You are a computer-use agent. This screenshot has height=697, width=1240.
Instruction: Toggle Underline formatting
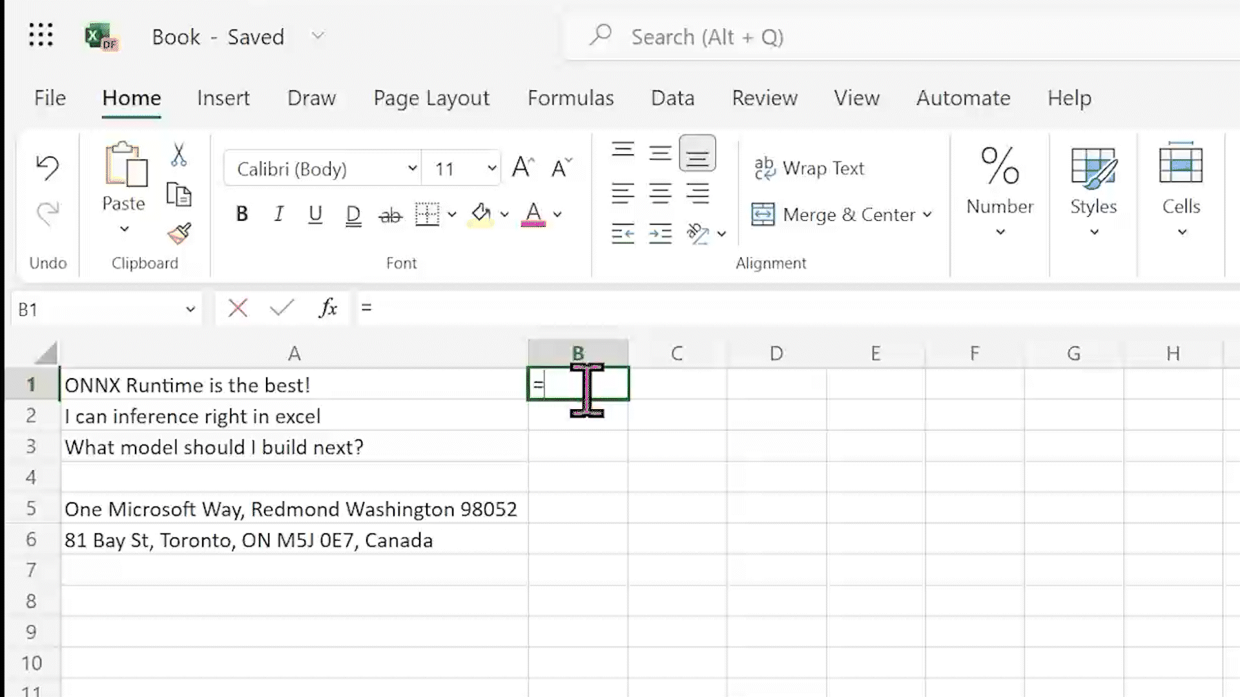click(x=315, y=214)
